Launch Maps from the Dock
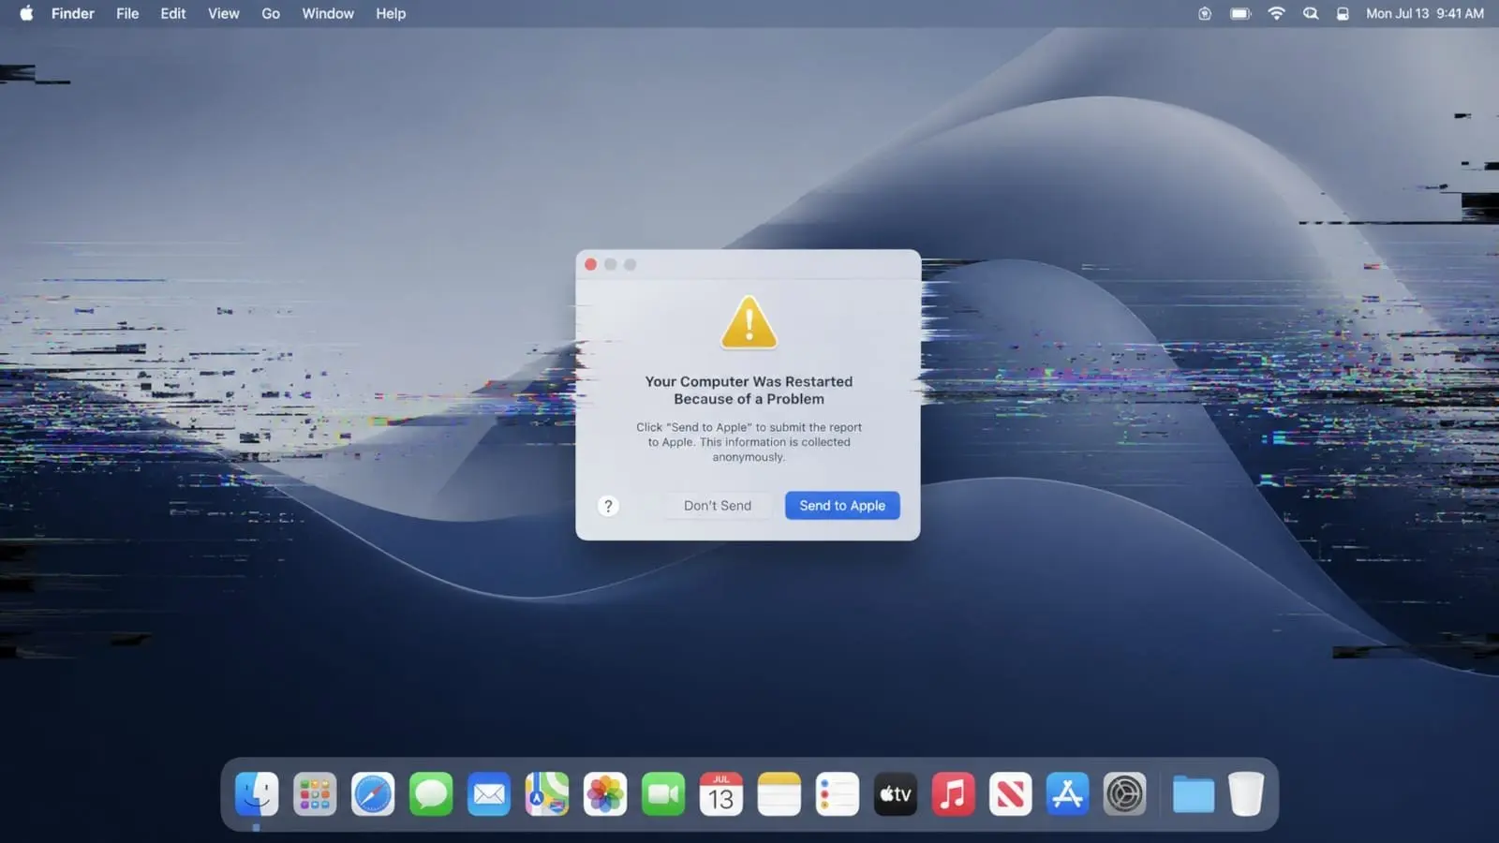This screenshot has width=1499, height=843. click(547, 794)
